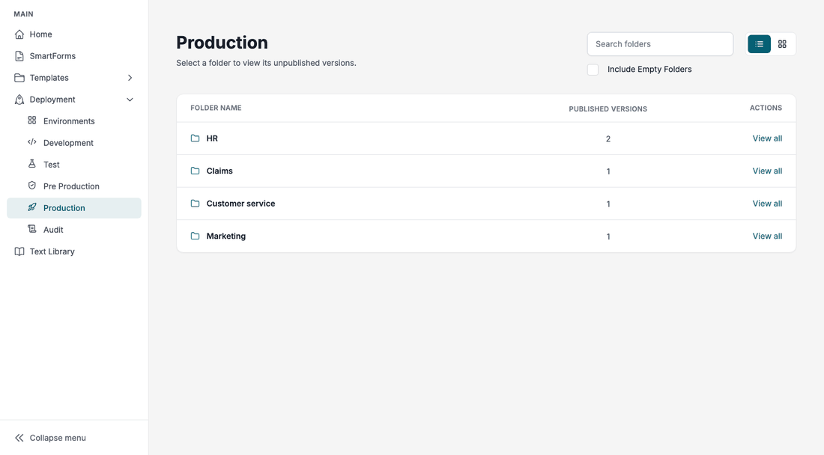Click the Marketing row folder icon
Viewport: 824px width, 455px height.
tap(195, 236)
